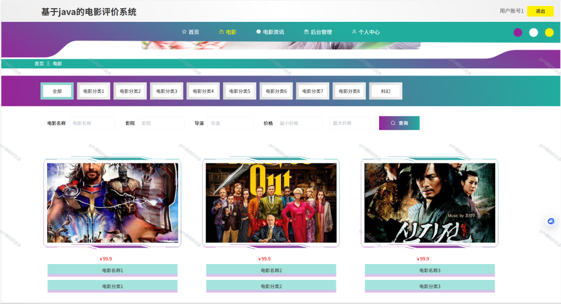Screen dimensions: 561x304
Task: Click the 用户账号1 username text
Action: pos(511,11)
